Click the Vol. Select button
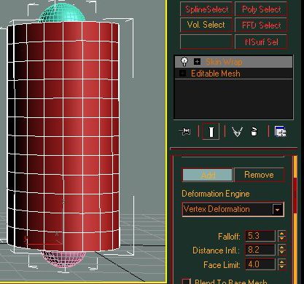This screenshot has height=284, width=304. (x=206, y=25)
